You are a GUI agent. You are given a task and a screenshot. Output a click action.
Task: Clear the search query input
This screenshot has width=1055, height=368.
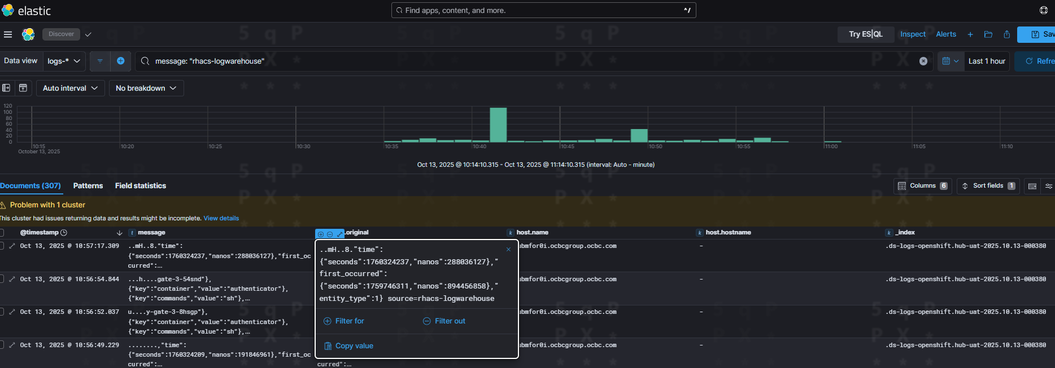pos(923,61)
